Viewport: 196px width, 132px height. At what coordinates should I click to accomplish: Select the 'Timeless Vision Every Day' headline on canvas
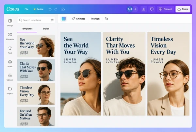[163, 45]
